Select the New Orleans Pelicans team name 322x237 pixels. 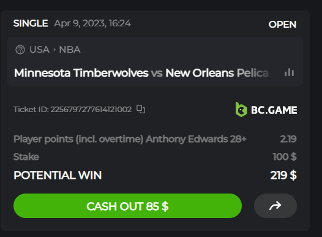pyautogui.click(x=217, y=73)
